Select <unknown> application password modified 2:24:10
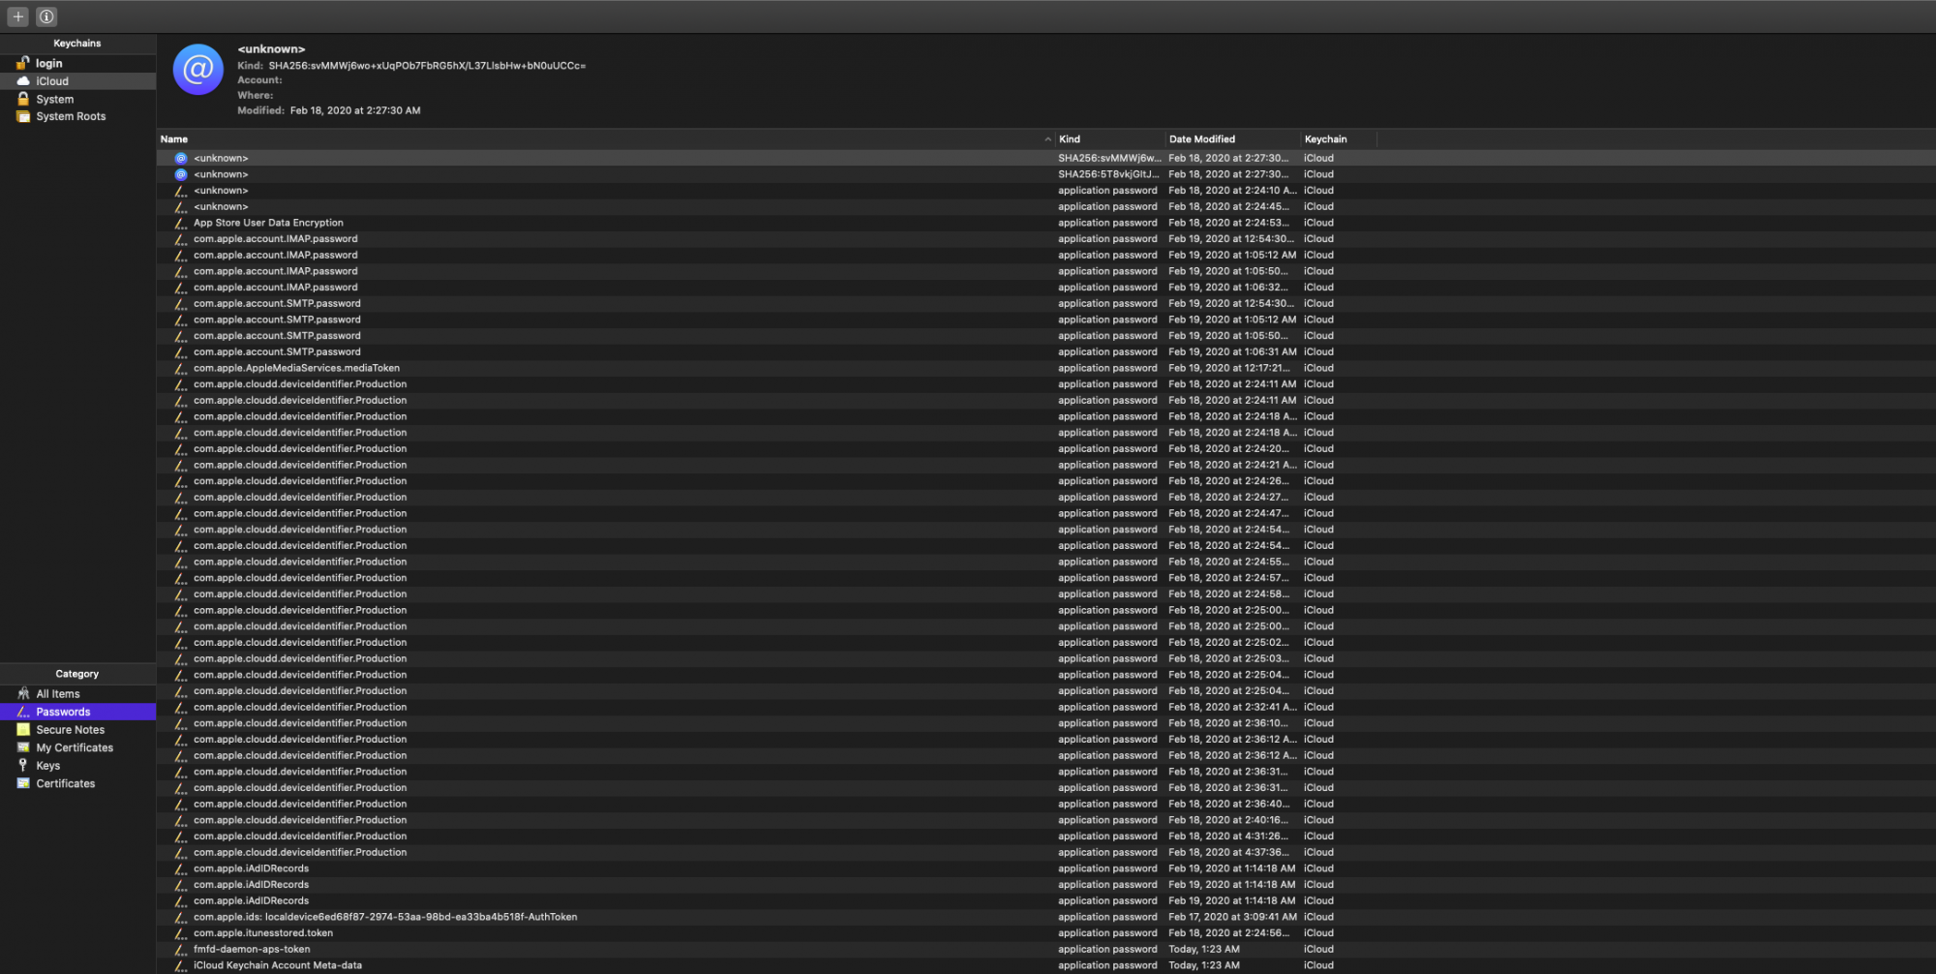 pos(1045,191)
